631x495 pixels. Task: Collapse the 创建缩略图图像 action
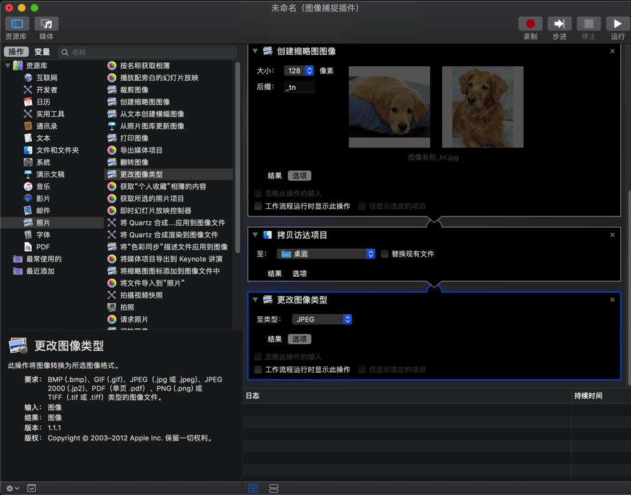point(255,51)
